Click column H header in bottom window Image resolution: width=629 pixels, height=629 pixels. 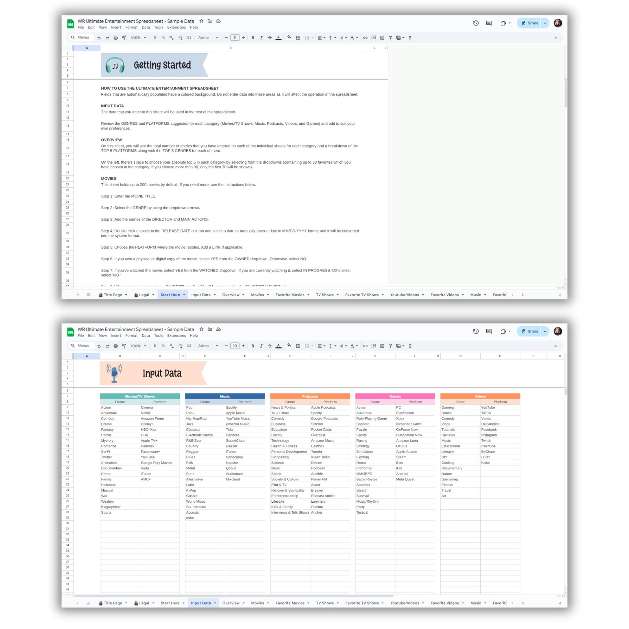(290, 356)
